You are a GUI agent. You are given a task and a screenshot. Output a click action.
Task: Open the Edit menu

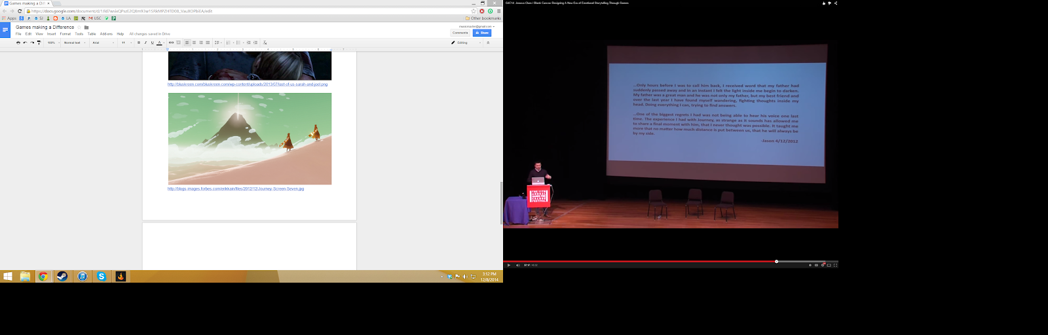click(28, 34)
